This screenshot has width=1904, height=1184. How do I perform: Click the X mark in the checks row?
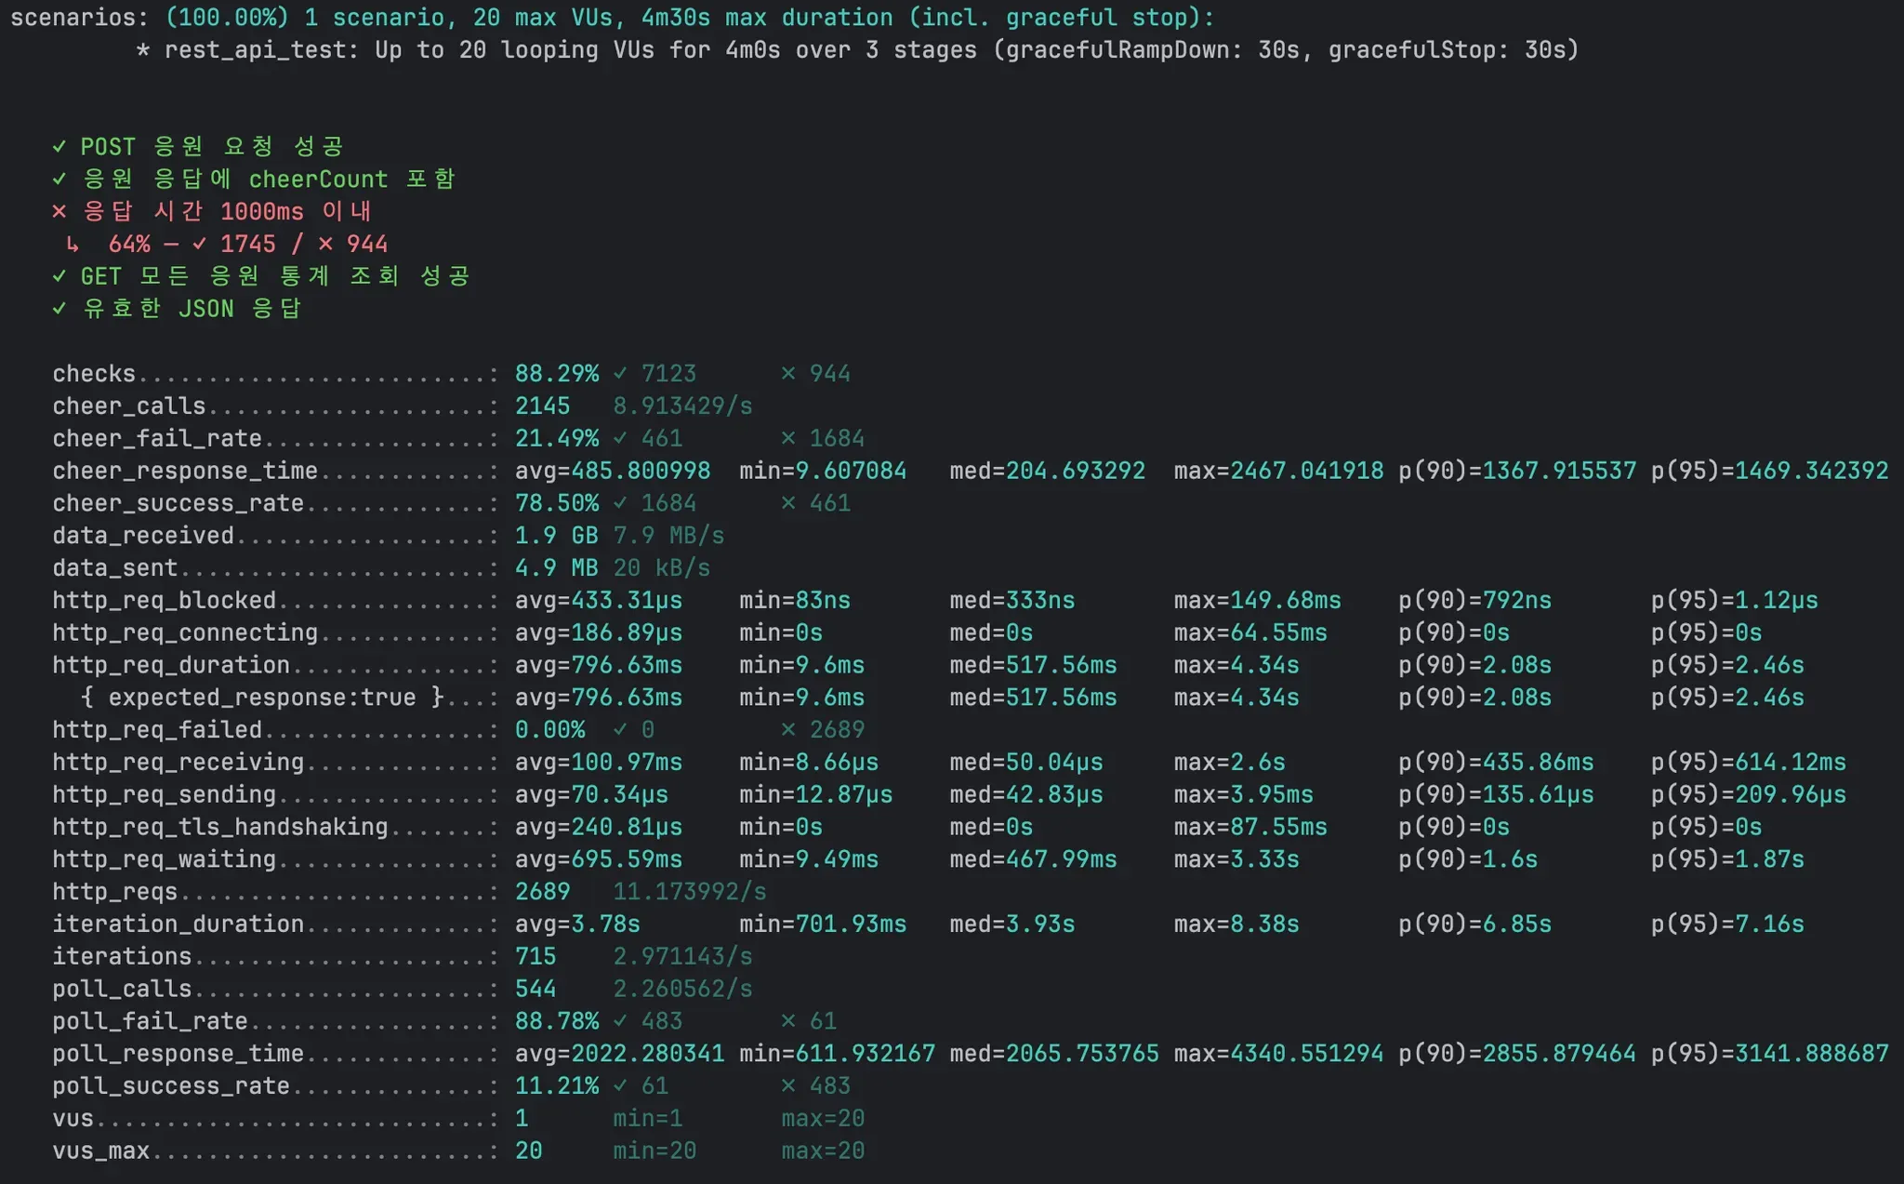pos(788,374)
